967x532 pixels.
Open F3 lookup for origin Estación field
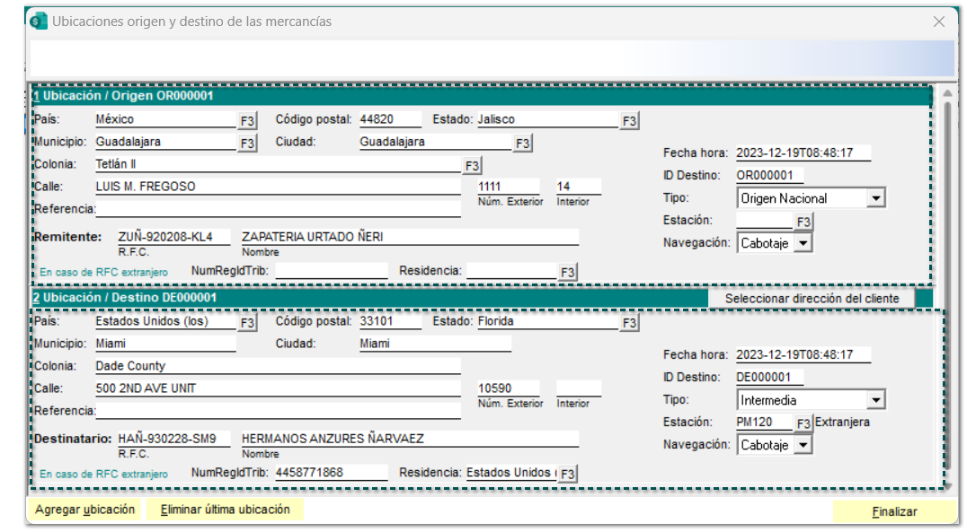click(x=803, y=221)
